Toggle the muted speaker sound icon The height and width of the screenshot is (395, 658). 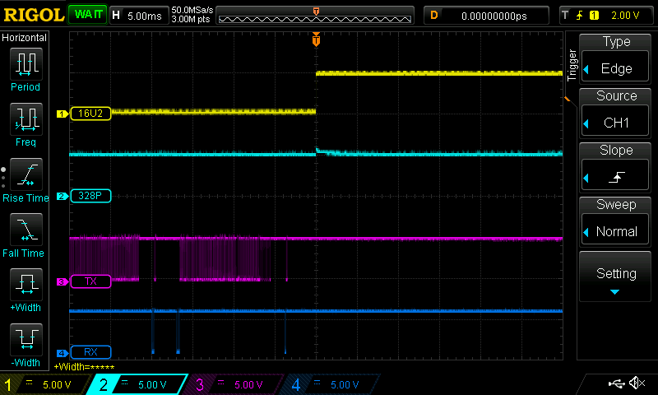coord(637,383)
